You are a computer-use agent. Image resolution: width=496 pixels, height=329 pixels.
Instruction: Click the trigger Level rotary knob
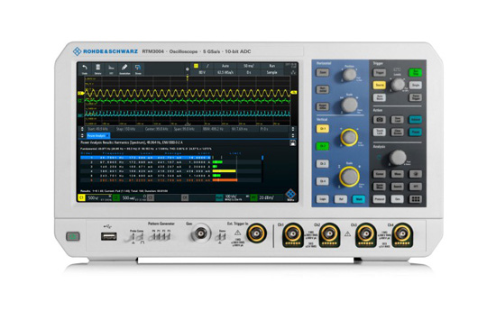click(x=398, y=85)
